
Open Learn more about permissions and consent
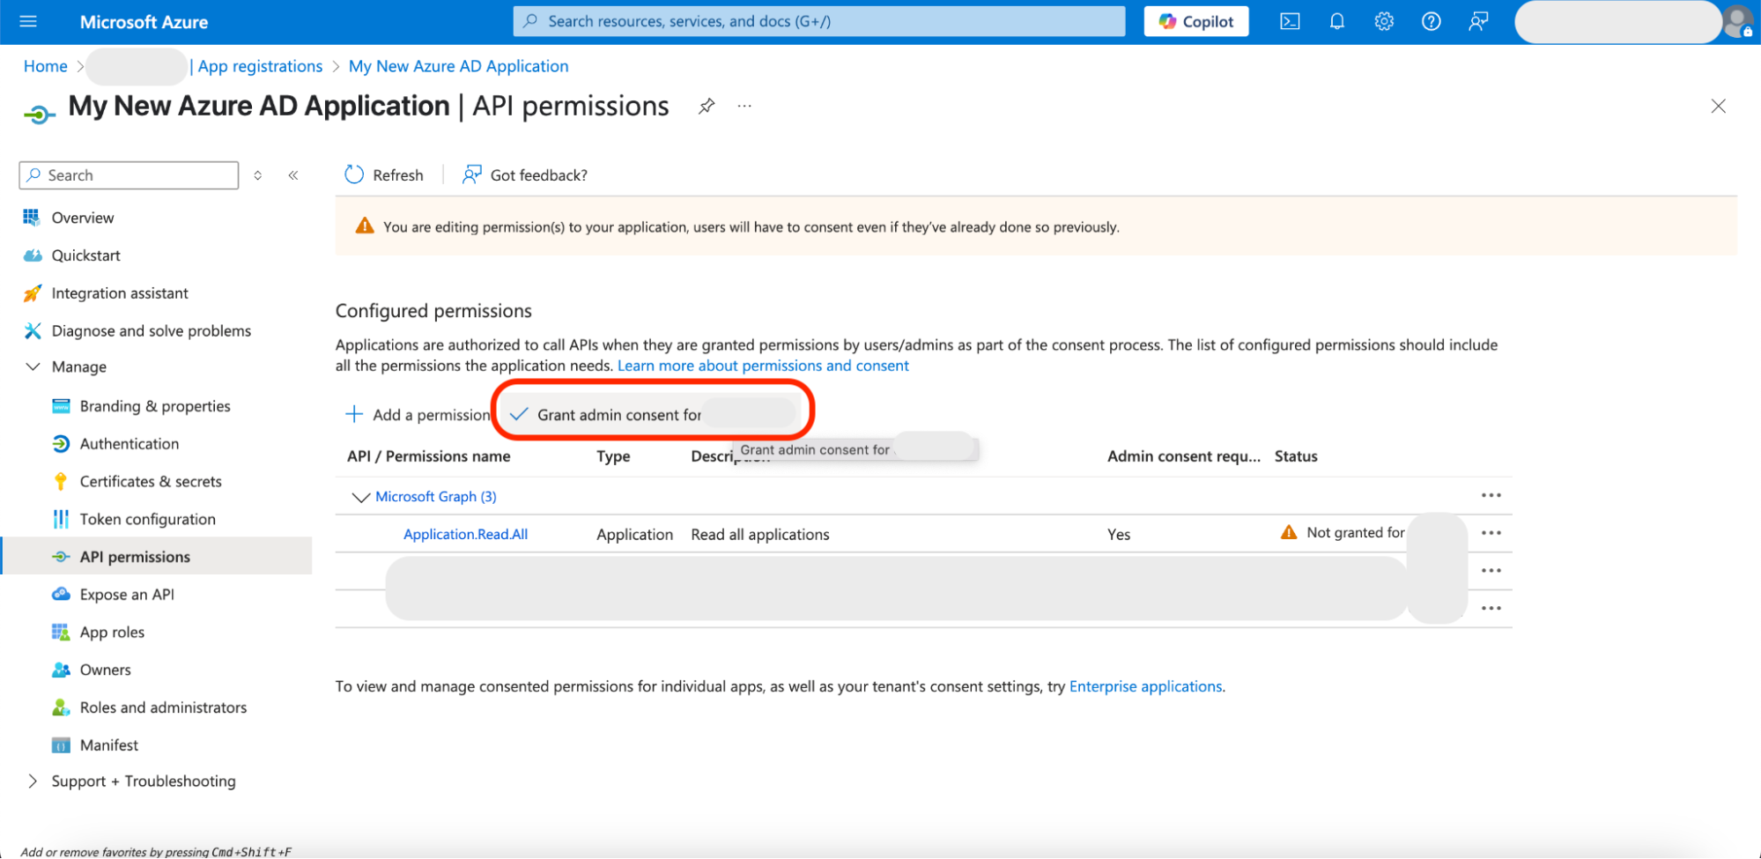point(763,366)
